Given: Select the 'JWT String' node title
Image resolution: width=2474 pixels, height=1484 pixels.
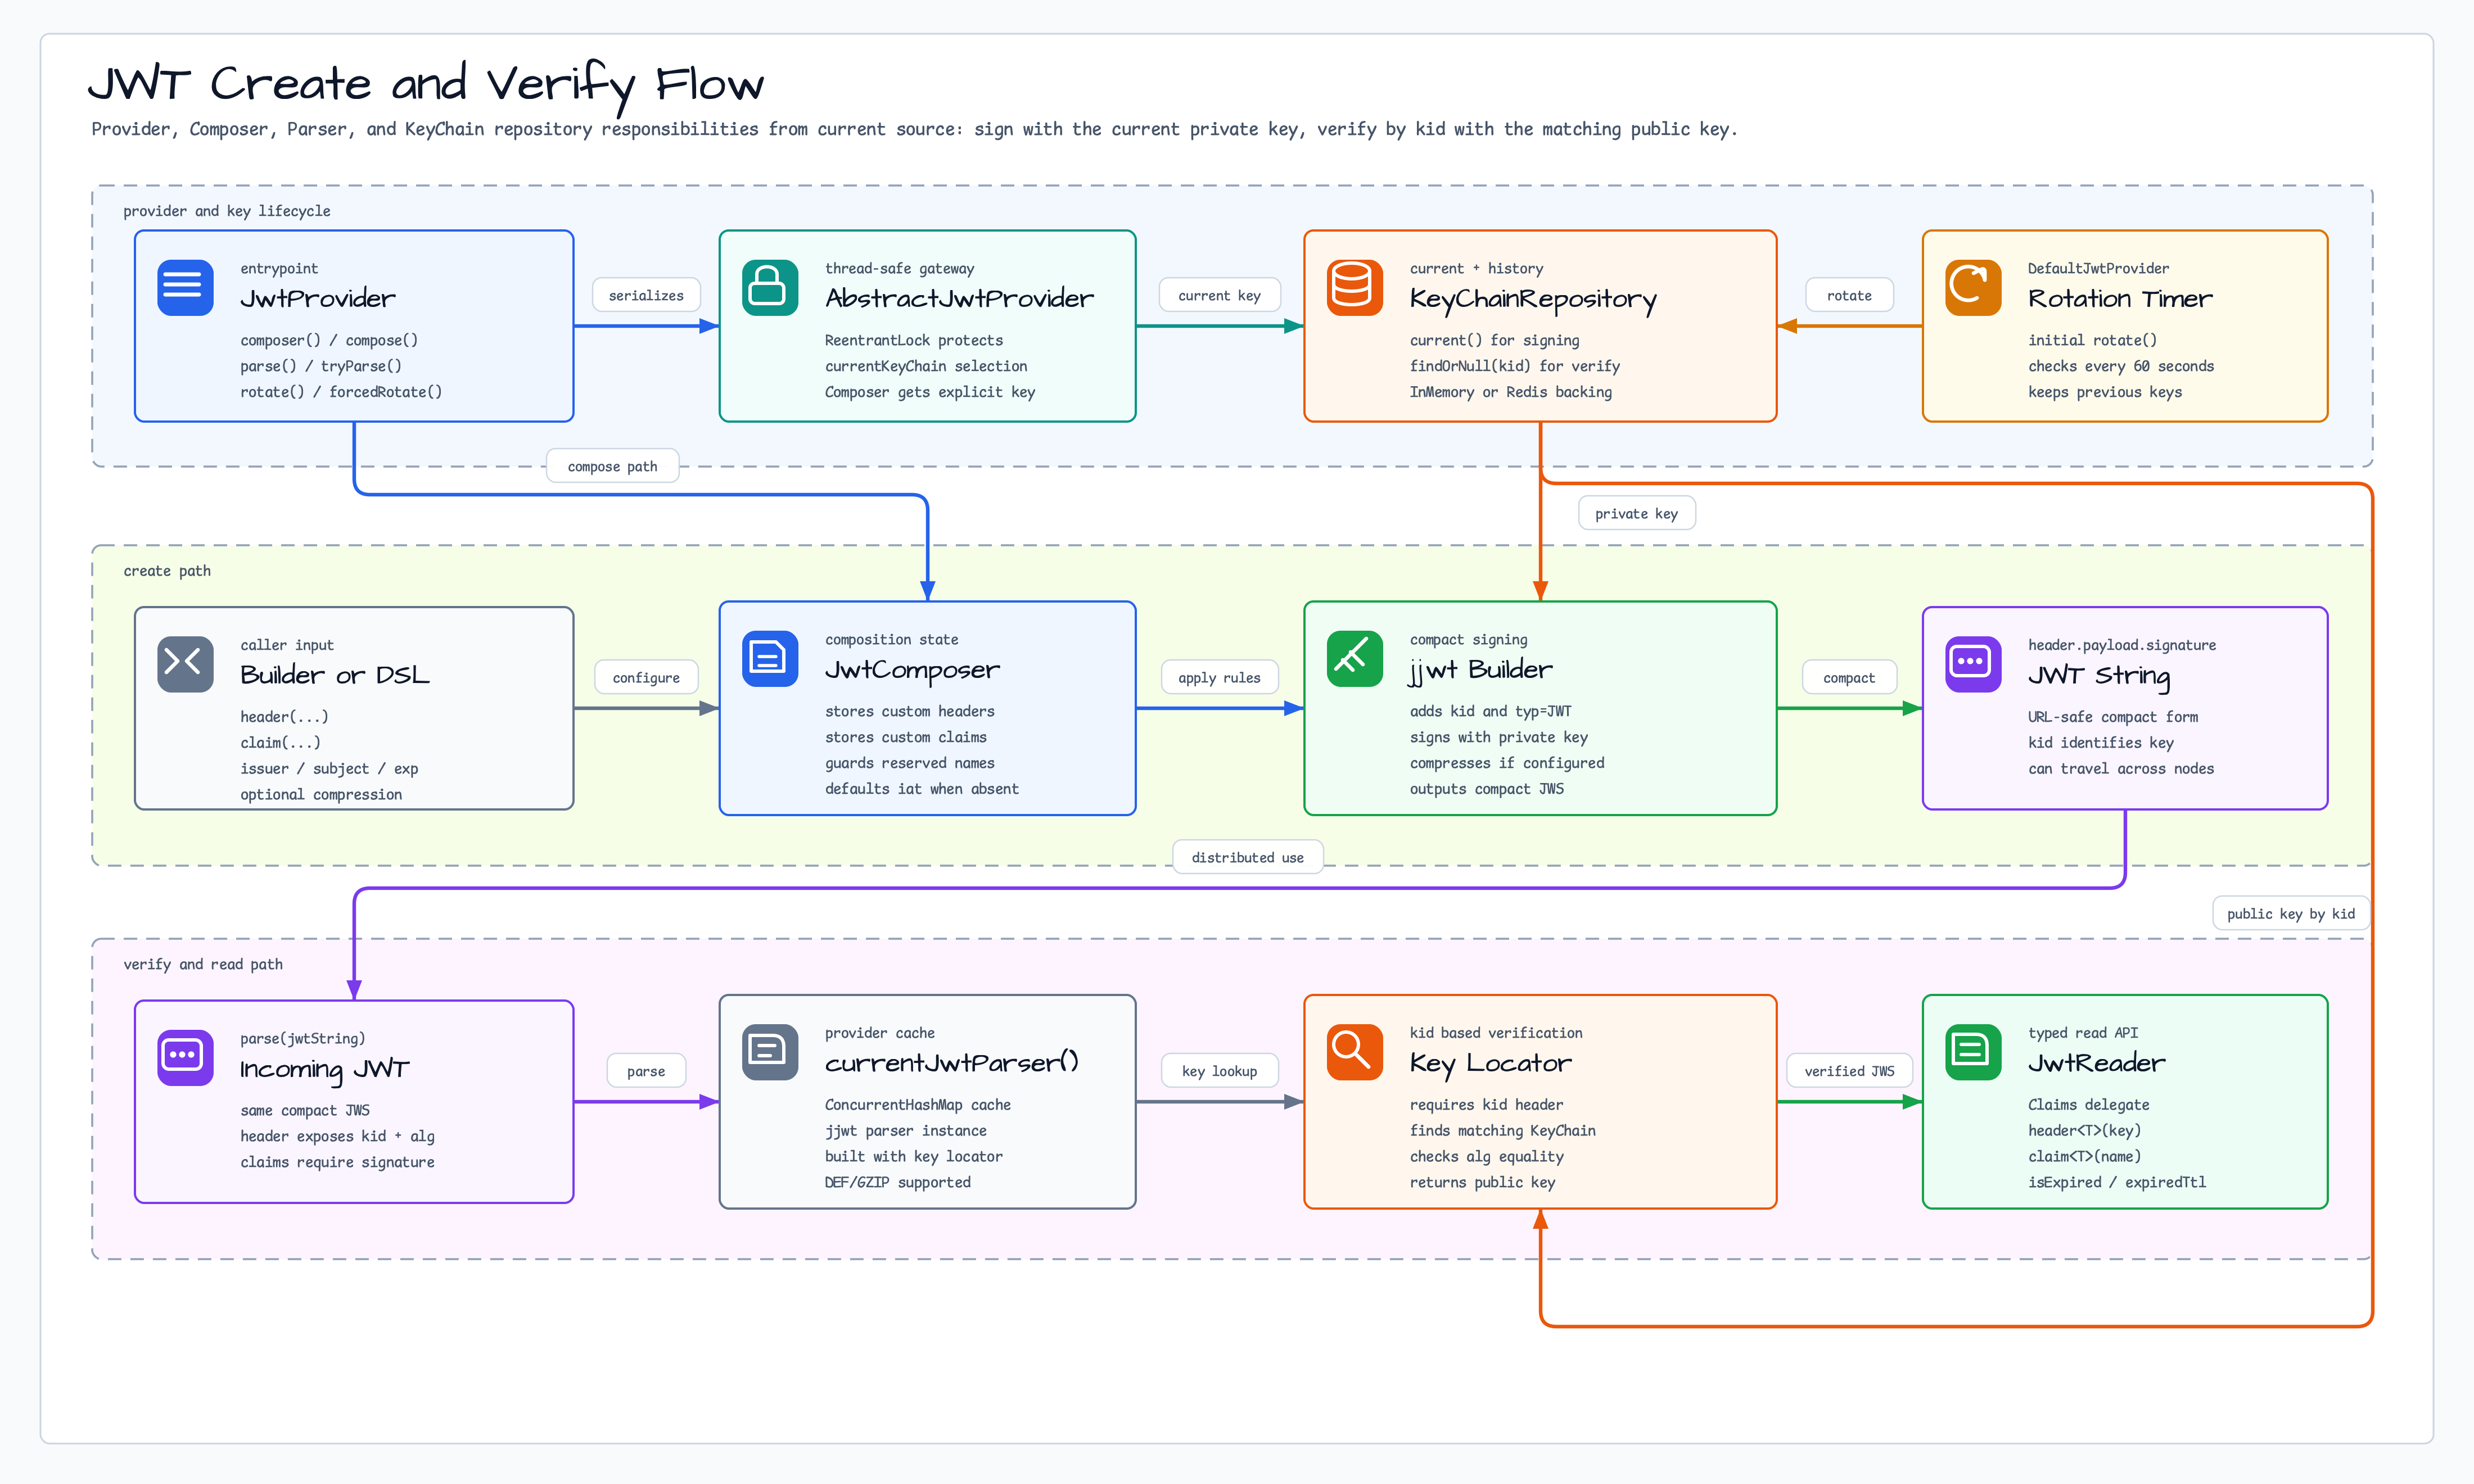Looking at the screenshot, I should pos(2099,676).
